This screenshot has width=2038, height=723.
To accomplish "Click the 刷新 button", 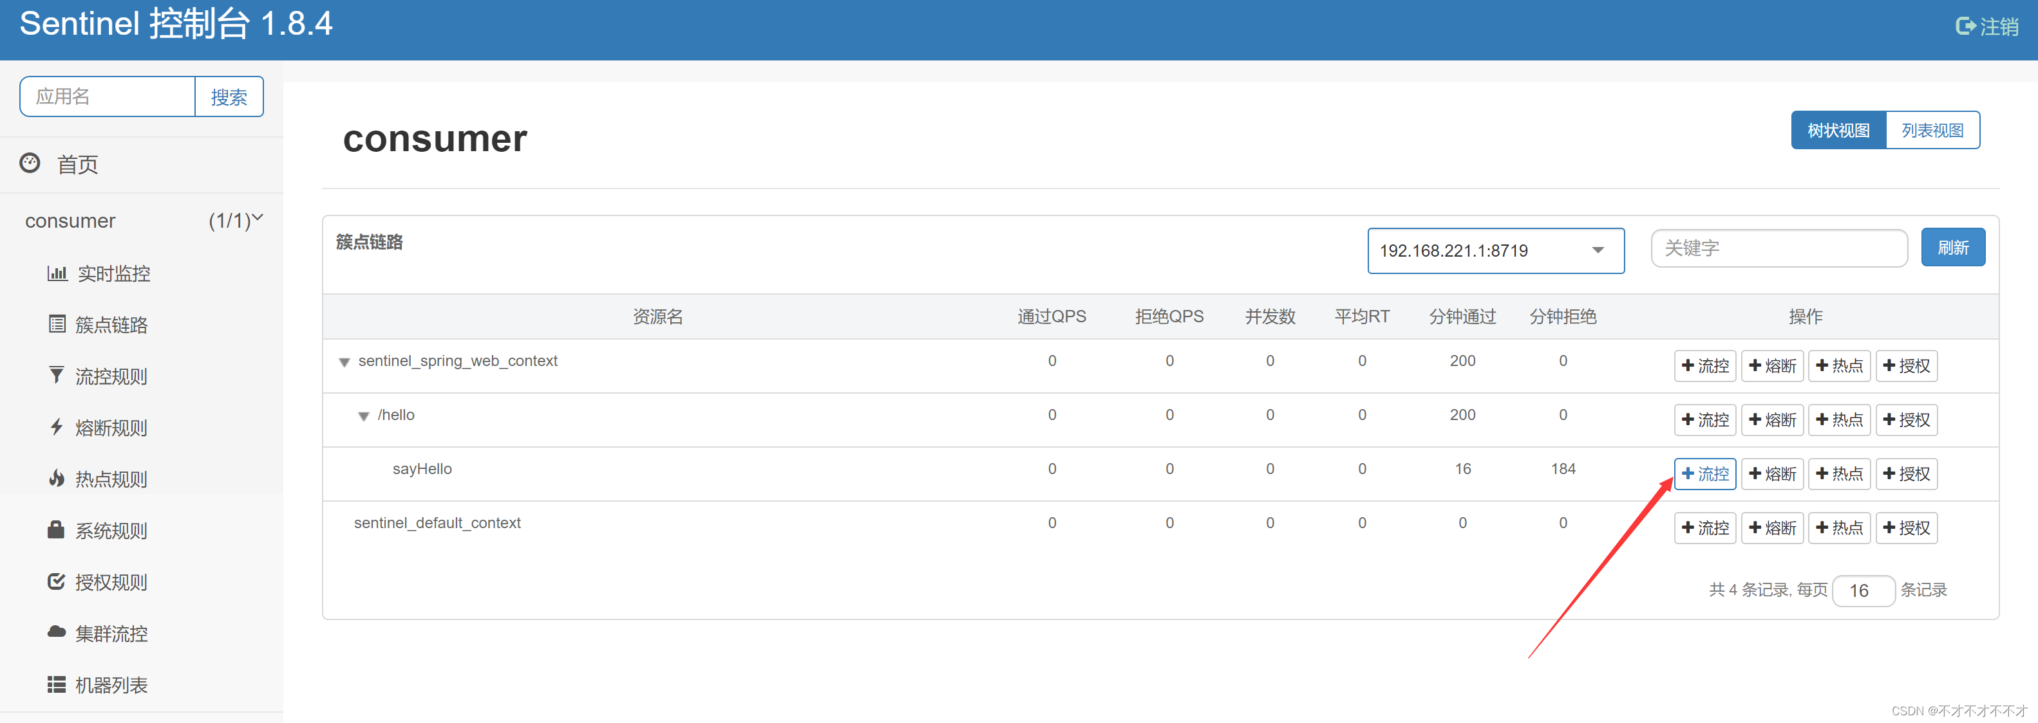I will coord(1952,247).
